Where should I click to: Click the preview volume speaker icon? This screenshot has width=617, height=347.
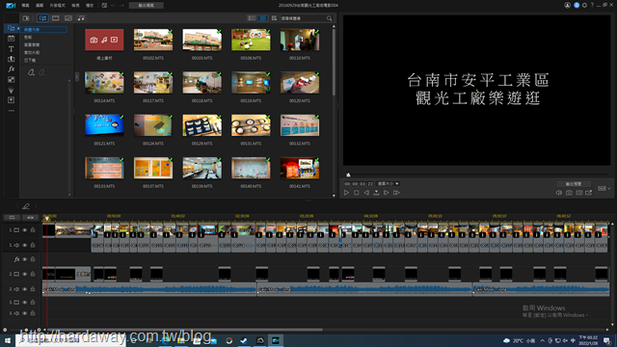(x=559, y=193)
